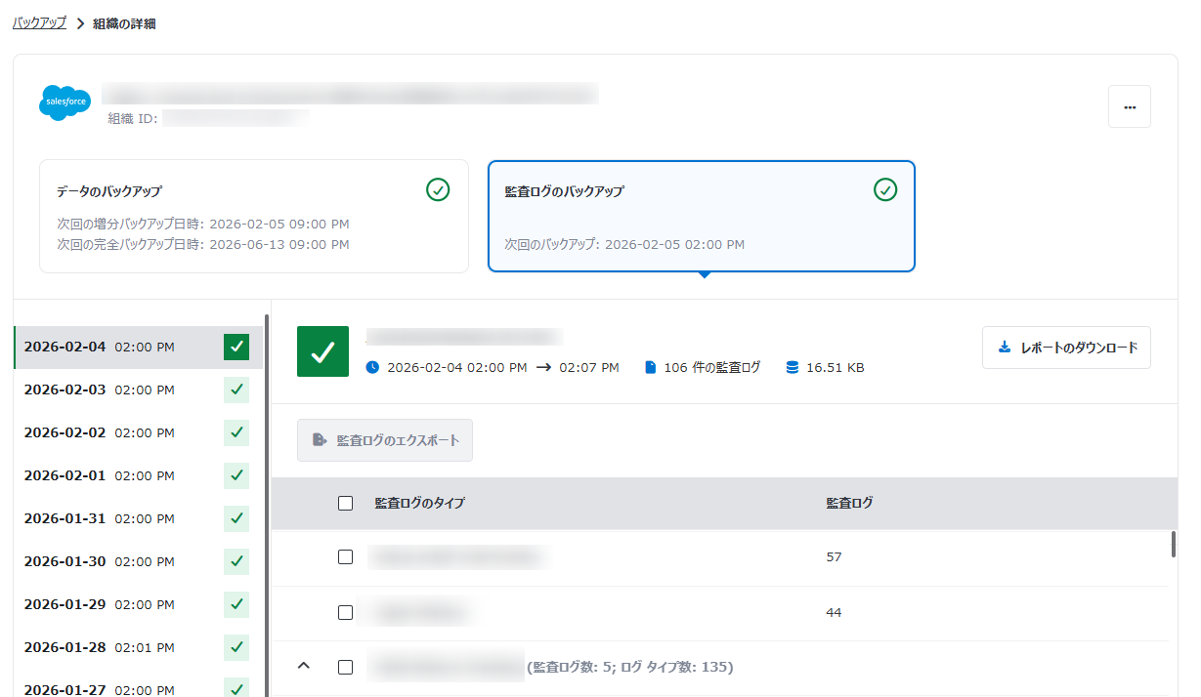Go back via バックアップ breadcrumb link
Viewport: 1201px width, 697px height.
(39, 23)
